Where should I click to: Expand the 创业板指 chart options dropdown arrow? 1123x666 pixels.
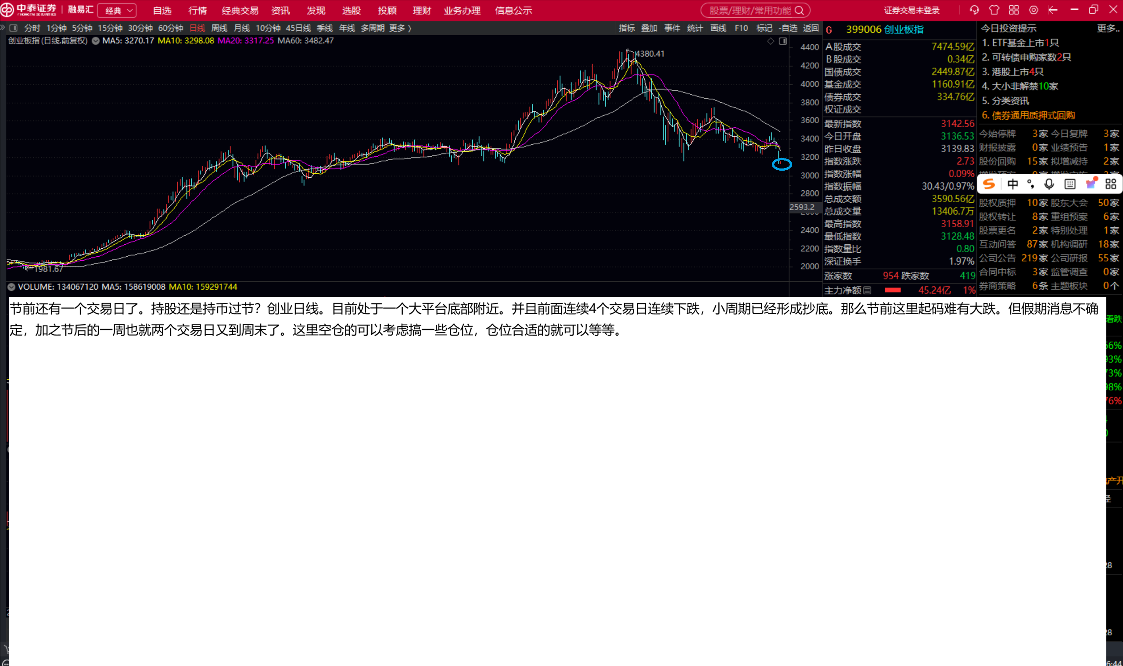coord(96,41)
